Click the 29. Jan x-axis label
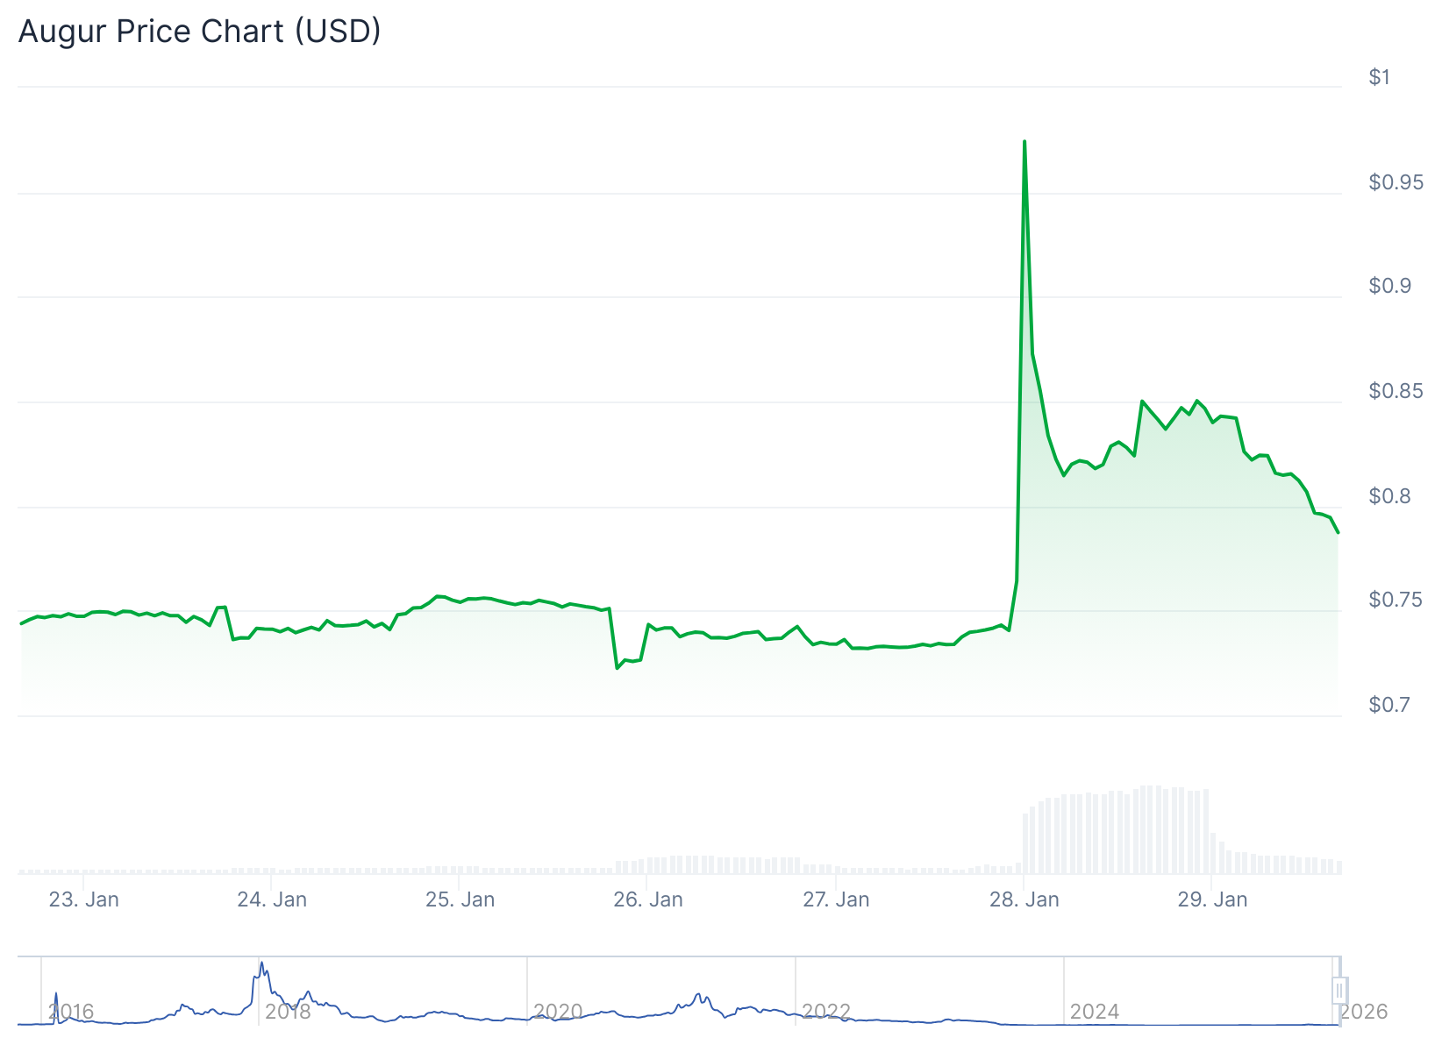Screen dimensions: 1442x1052 pos(1212,899)
